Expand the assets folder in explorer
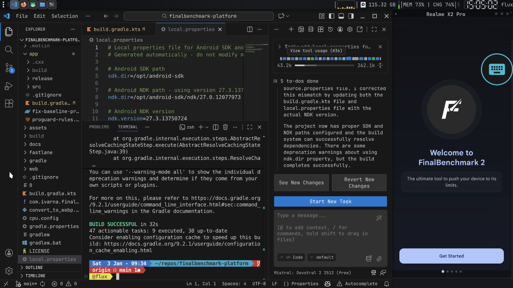The image size is (513, 288). click(38, 128)
